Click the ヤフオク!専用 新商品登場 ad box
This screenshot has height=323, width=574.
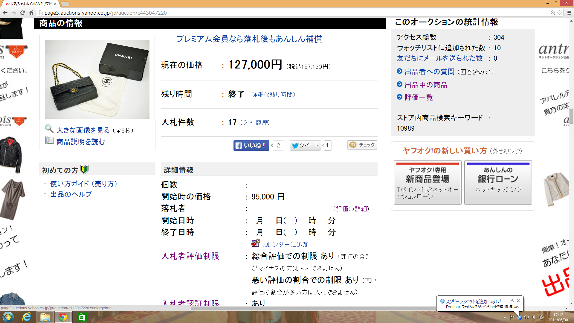coord(428,182)
